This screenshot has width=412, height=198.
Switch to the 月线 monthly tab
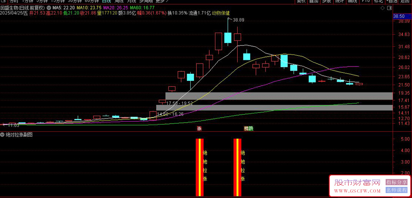pos(132,1)
